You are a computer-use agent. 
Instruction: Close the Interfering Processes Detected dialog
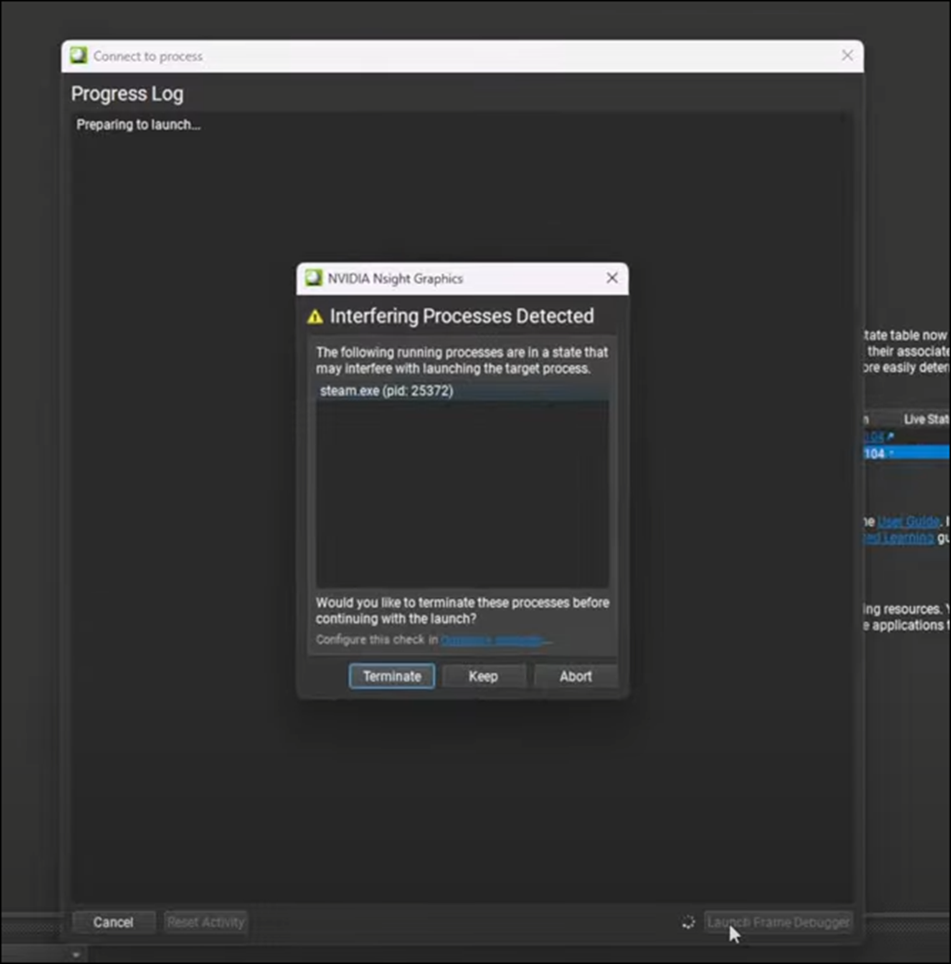[611, 278]
